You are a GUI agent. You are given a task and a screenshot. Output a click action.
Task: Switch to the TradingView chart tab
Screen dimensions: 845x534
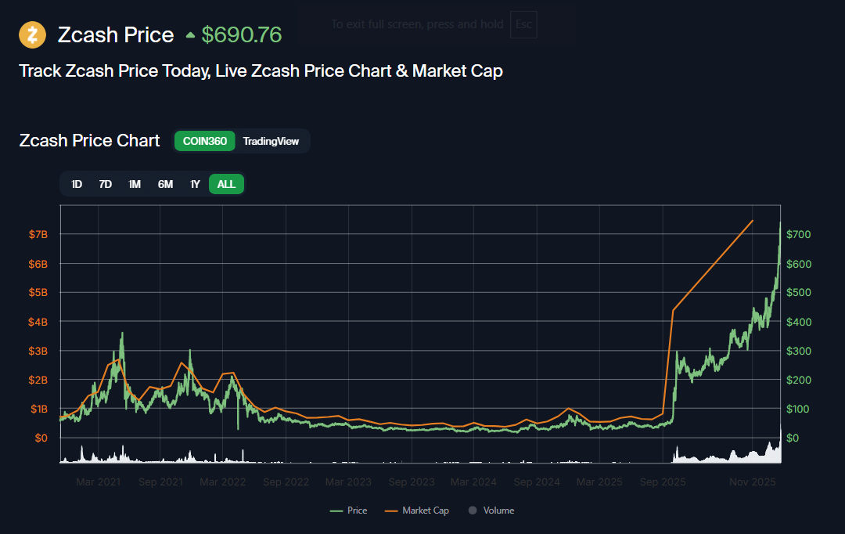tap(271, 141)
